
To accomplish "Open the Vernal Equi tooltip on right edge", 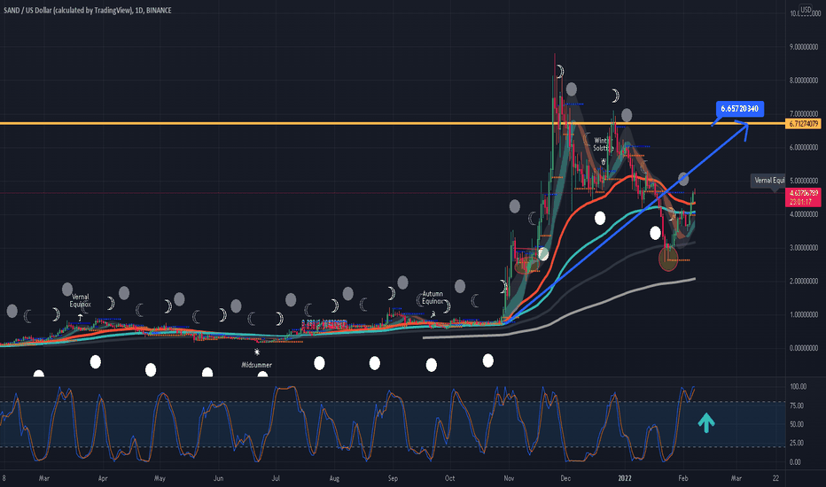I will pyautogui.click(x=768, y=181).
